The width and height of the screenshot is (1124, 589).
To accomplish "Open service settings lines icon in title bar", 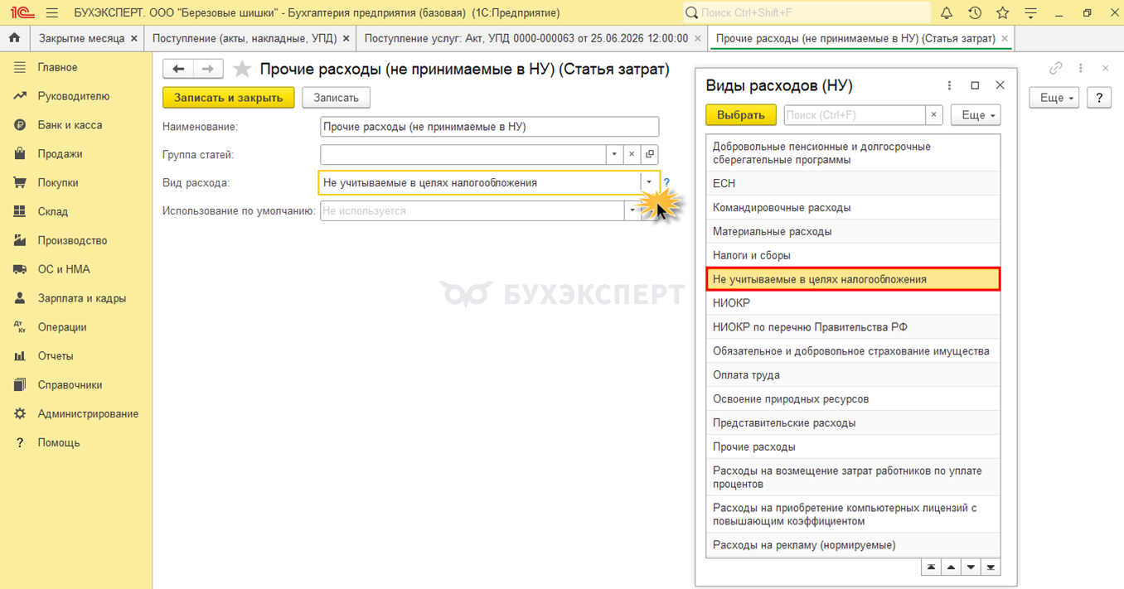I will (1030, 13).
